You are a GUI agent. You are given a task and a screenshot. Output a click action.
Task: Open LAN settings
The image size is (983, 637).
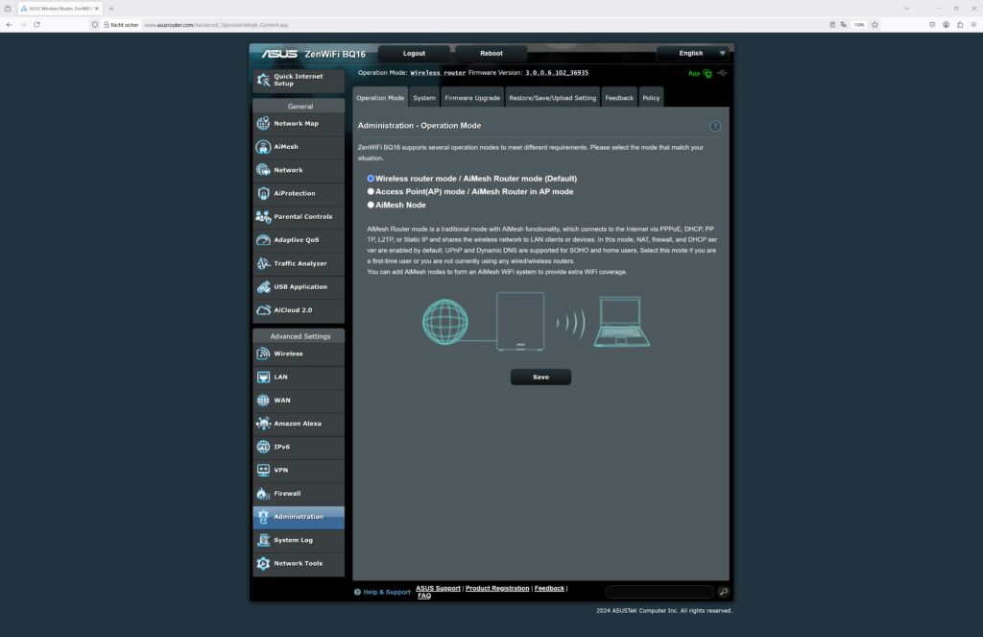(299, 378)
